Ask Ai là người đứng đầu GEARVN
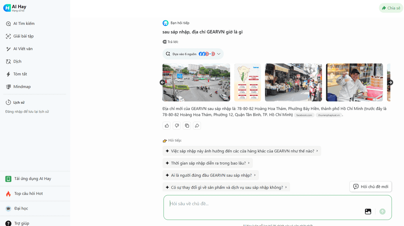 [211, 175]
